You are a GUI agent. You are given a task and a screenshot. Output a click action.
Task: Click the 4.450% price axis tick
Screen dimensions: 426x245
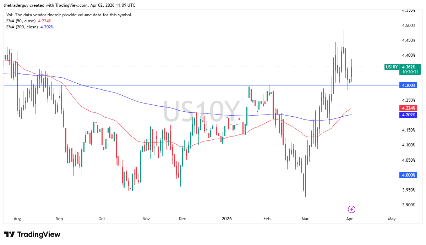[x=408, y=40]
